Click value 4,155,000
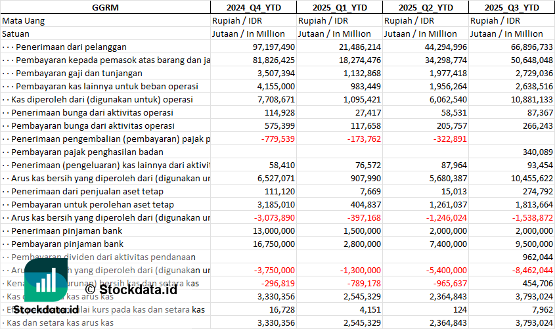This screenshot has height=329, width=555. click(x=276, y=86)
